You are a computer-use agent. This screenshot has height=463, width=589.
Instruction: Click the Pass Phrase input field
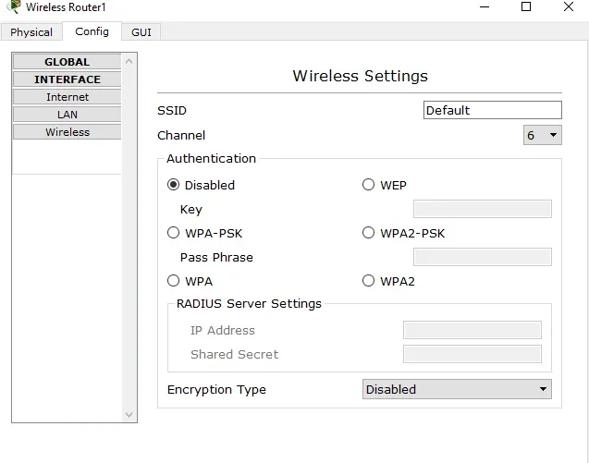pyautogui.click(x=483, y=257)
